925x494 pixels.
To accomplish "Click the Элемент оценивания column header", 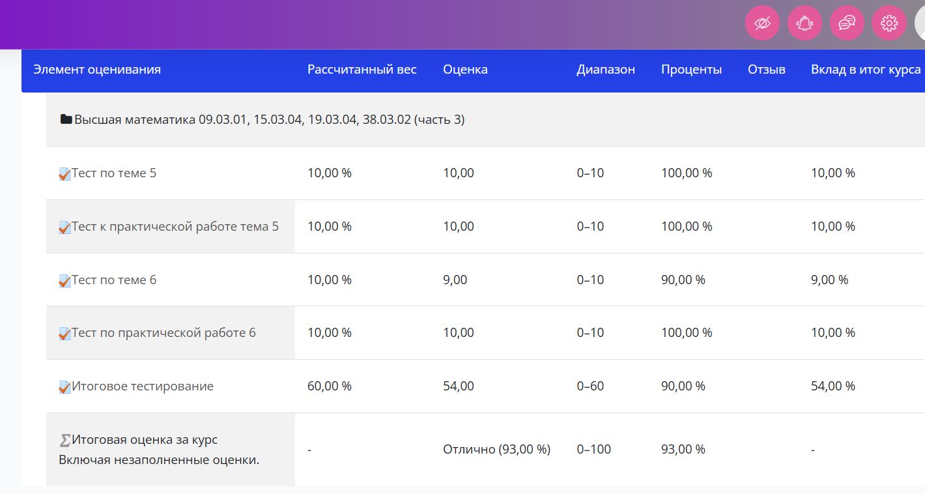I will 97,70.
